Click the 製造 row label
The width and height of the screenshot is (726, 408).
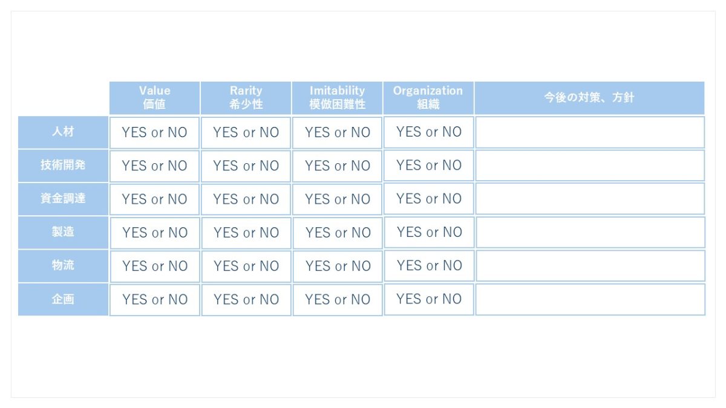tap(63, 232)
